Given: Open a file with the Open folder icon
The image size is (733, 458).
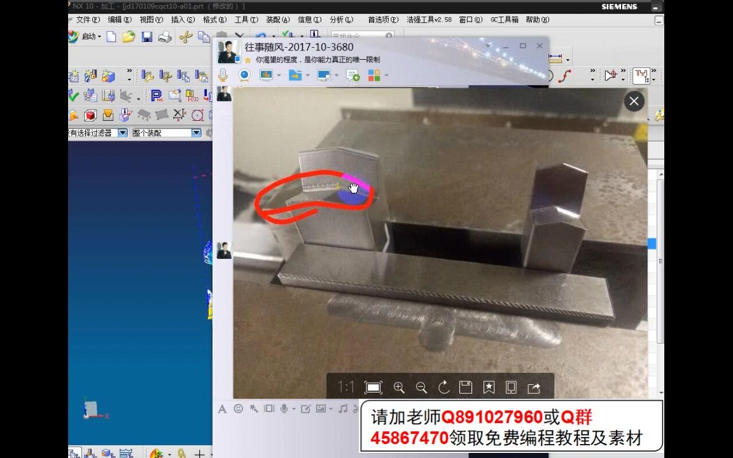Looking at the screenshot, I should [x=127, y=36].
